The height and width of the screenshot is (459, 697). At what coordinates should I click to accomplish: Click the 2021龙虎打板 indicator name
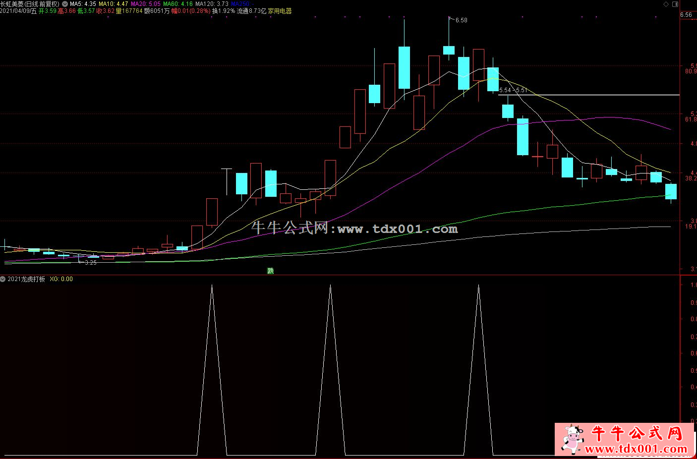tap(26, 279)
